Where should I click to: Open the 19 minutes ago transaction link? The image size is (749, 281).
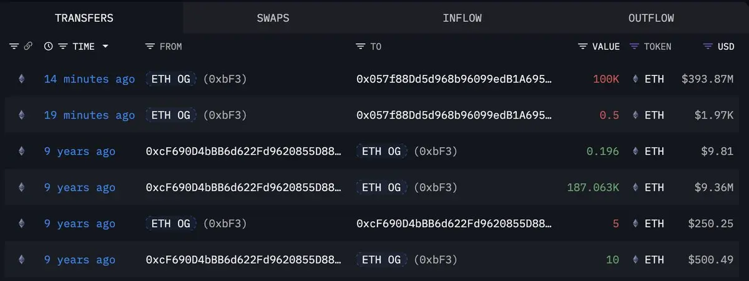click(89, 116)
